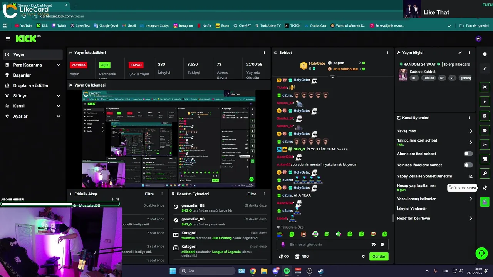This screenshot has width=493, height=277.
Task: Open the green headset support button
Action: click(x=481, y=253)
